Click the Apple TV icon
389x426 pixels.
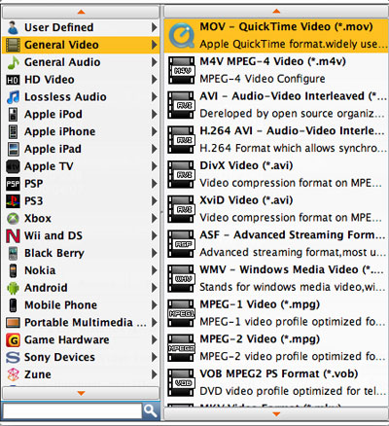tap(13, 166)
